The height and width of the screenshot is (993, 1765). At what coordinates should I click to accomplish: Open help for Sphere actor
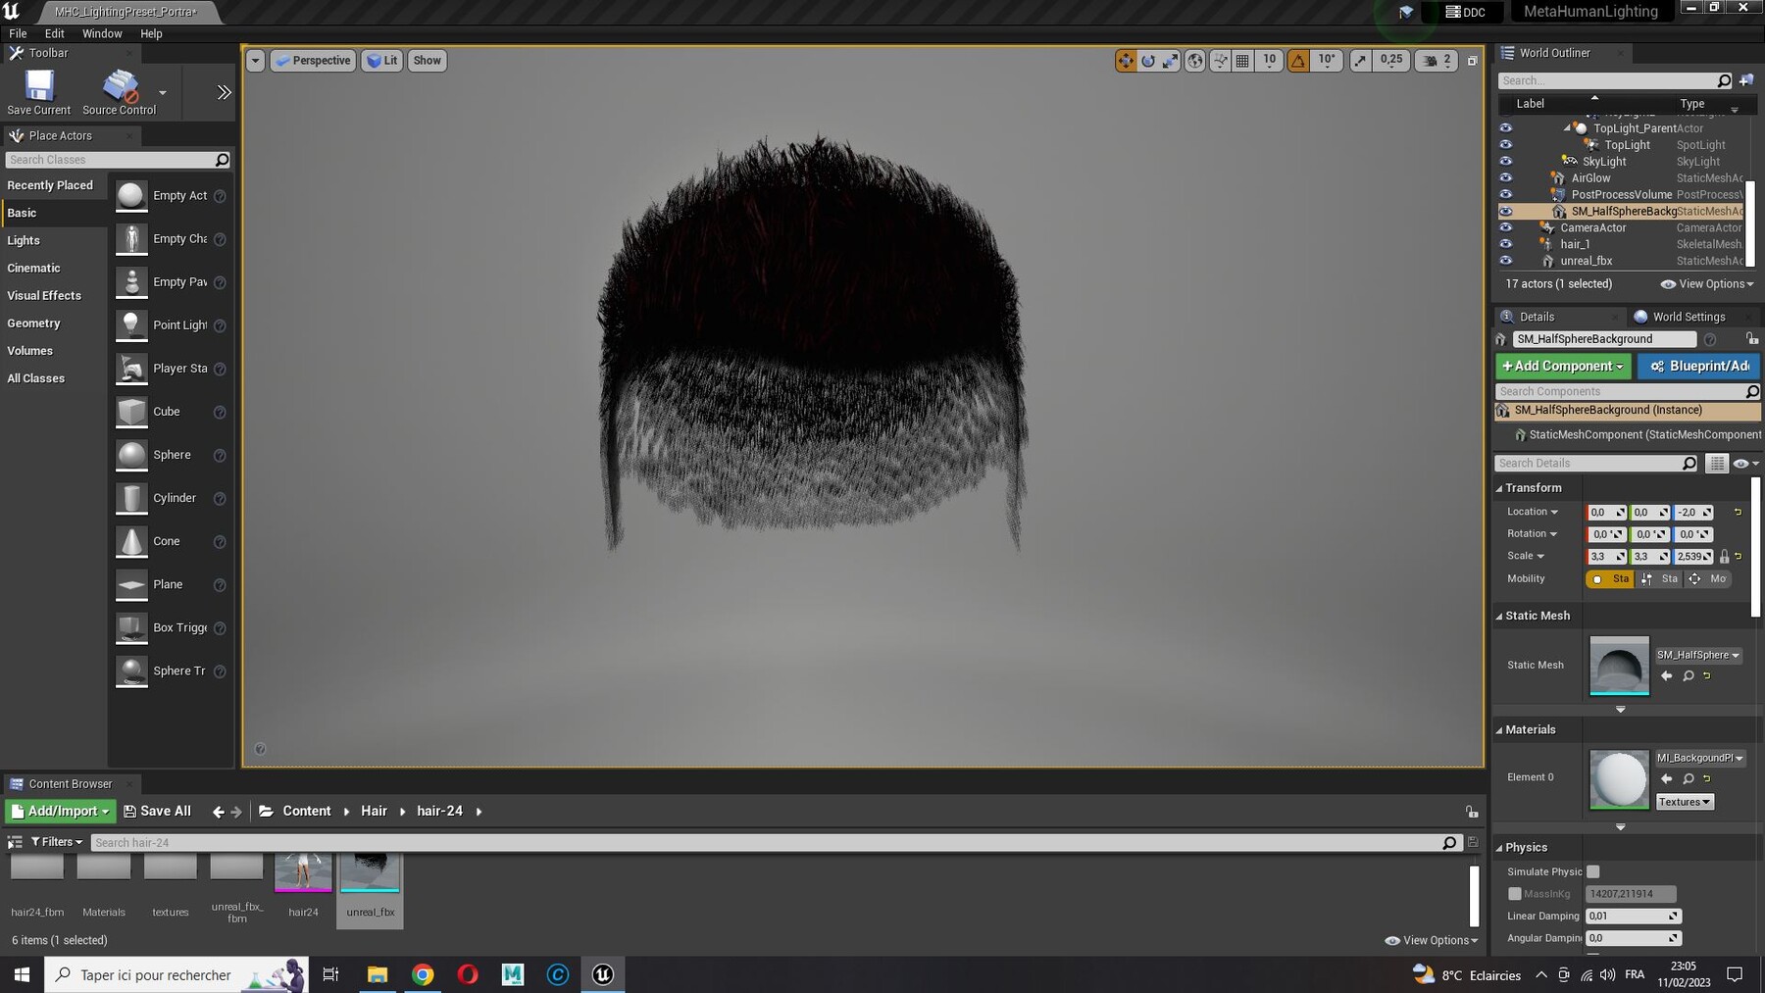[x=220, y=456]
